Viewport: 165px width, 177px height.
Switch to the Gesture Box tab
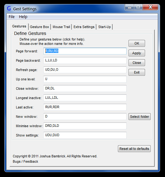(39, 27)
